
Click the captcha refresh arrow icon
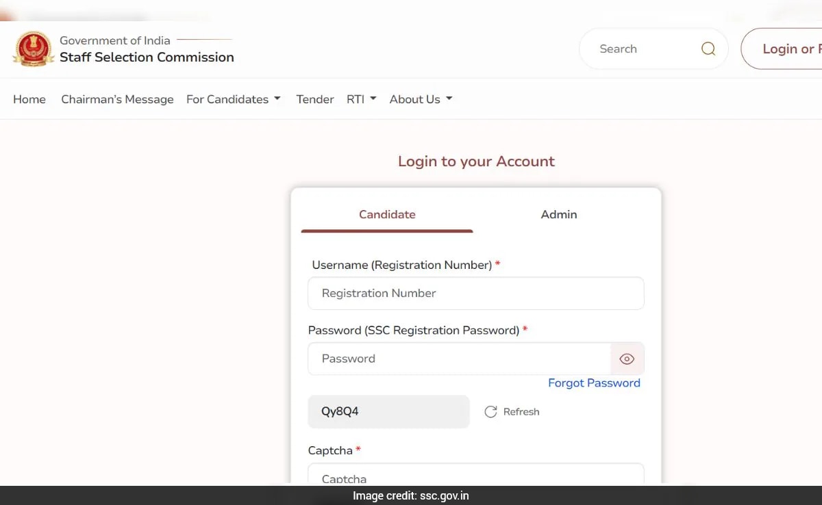[490, 412]
